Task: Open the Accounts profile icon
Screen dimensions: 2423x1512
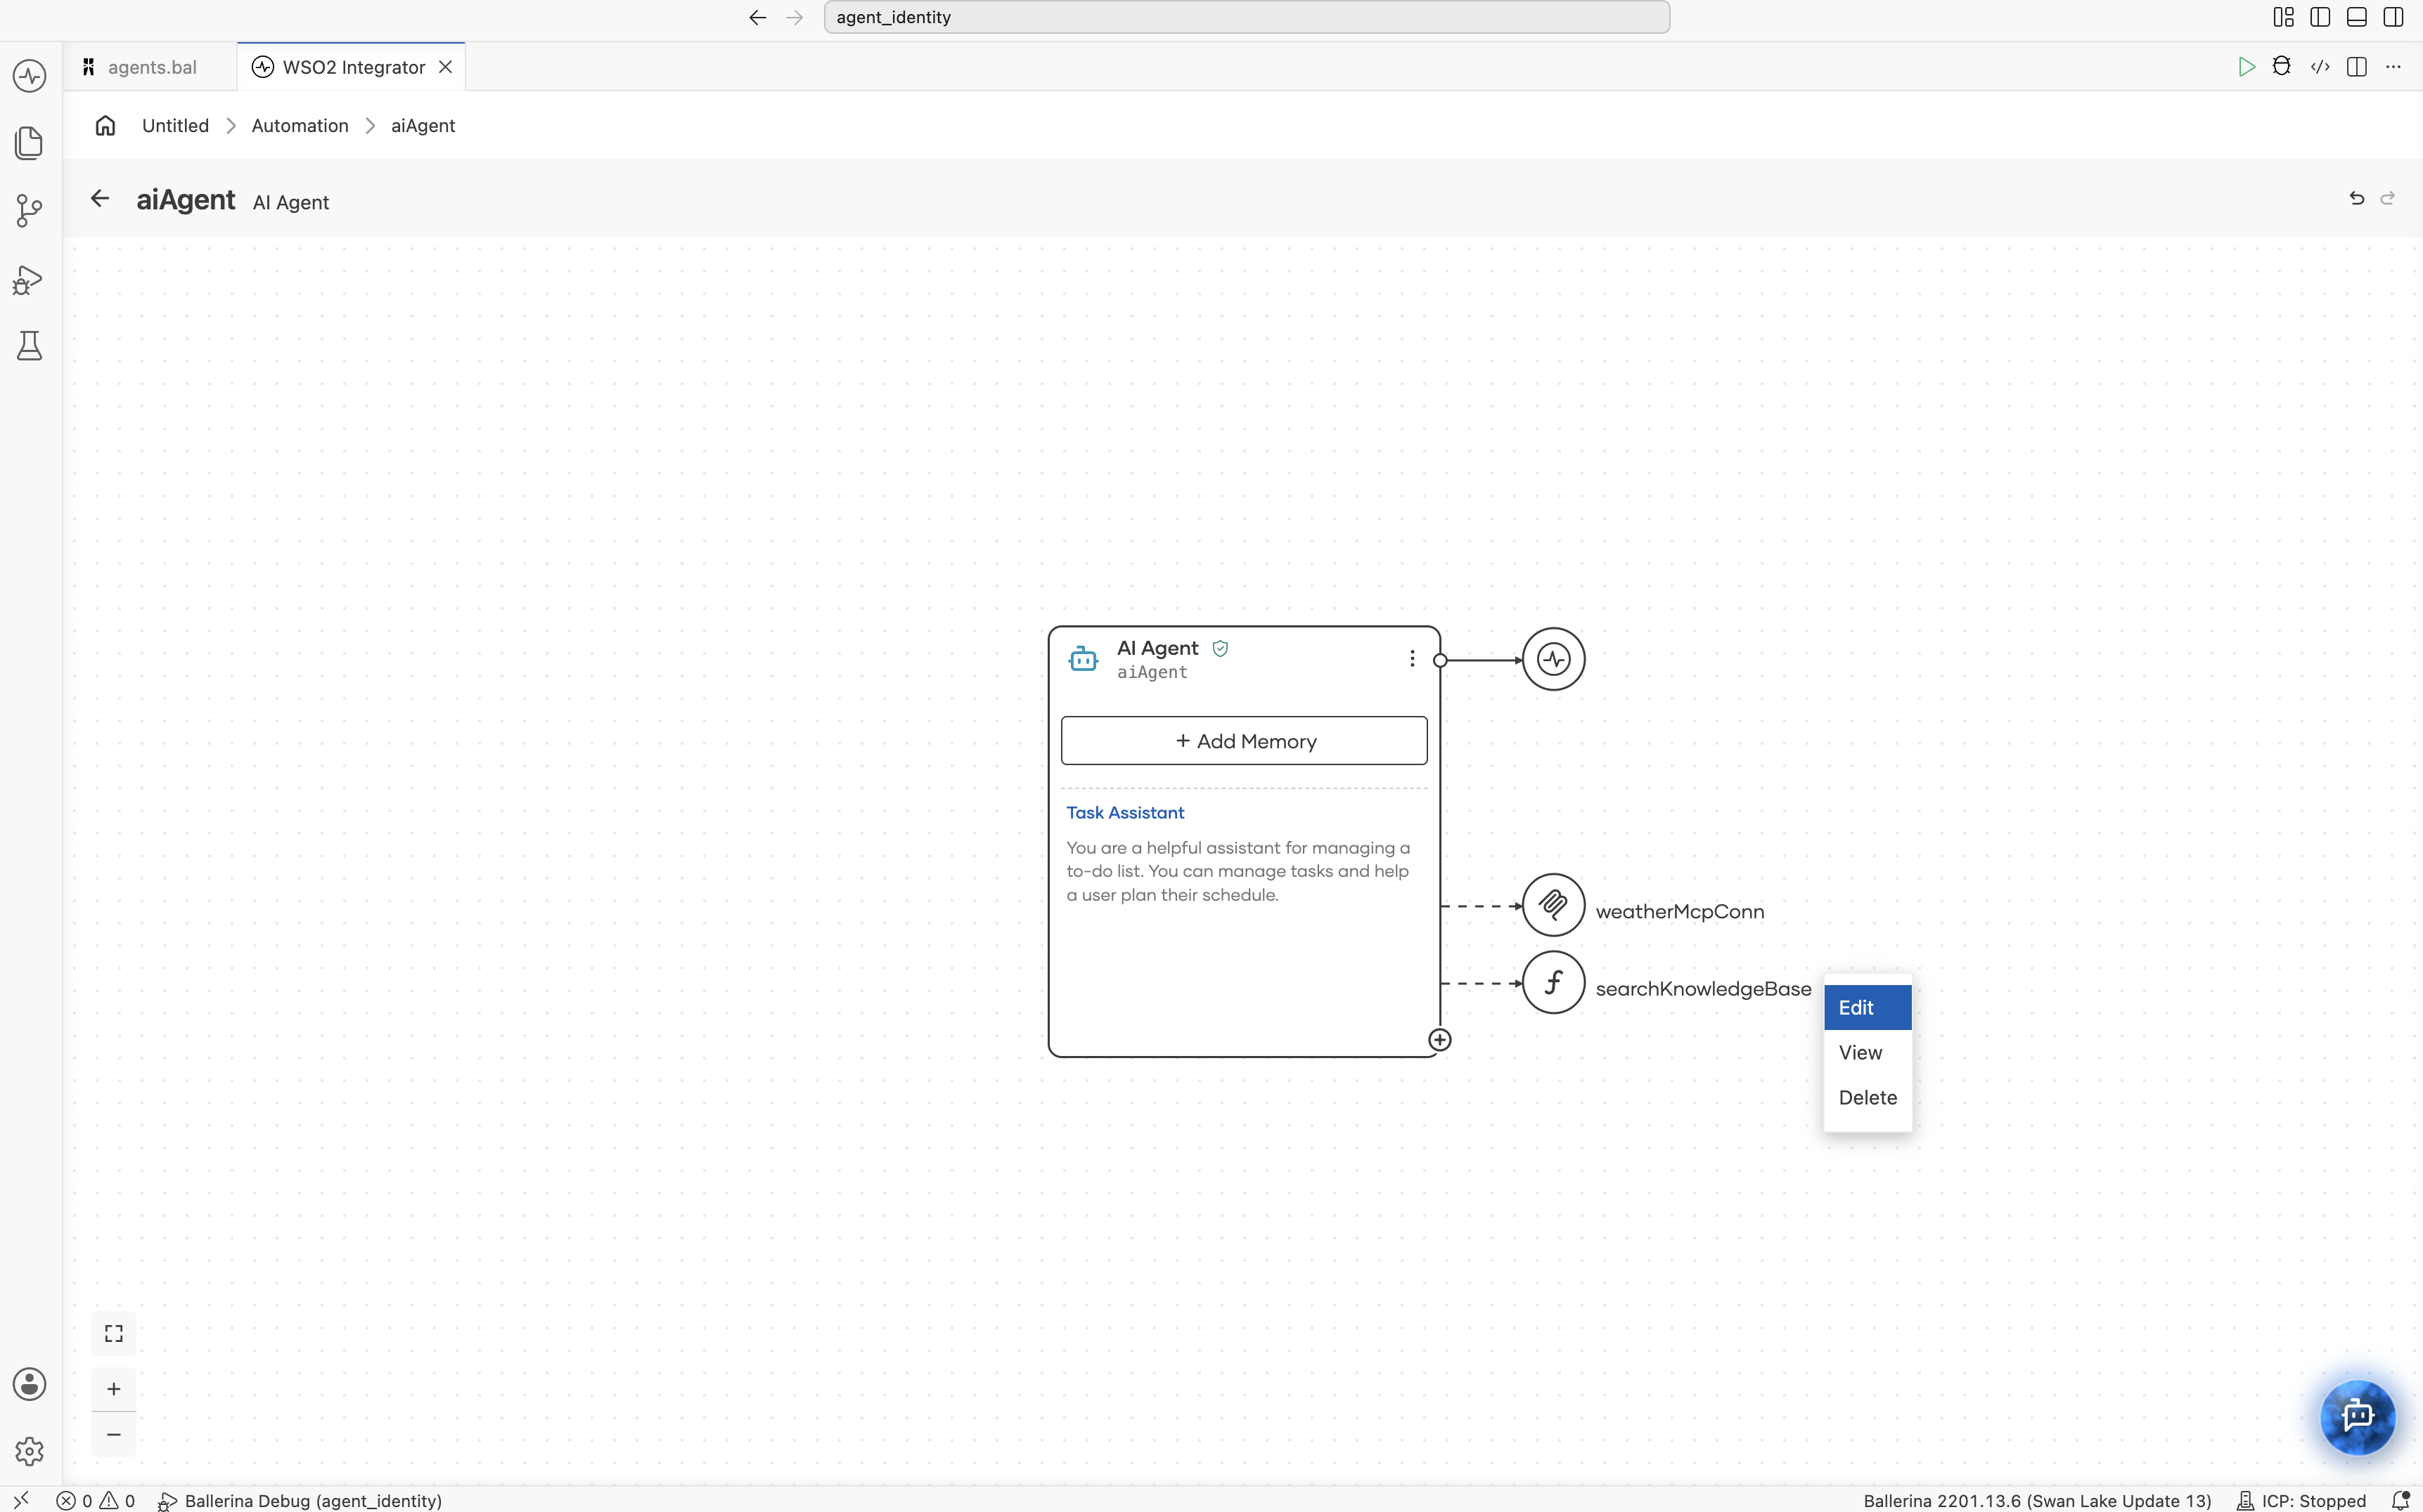Action: tap(29, 1384)
